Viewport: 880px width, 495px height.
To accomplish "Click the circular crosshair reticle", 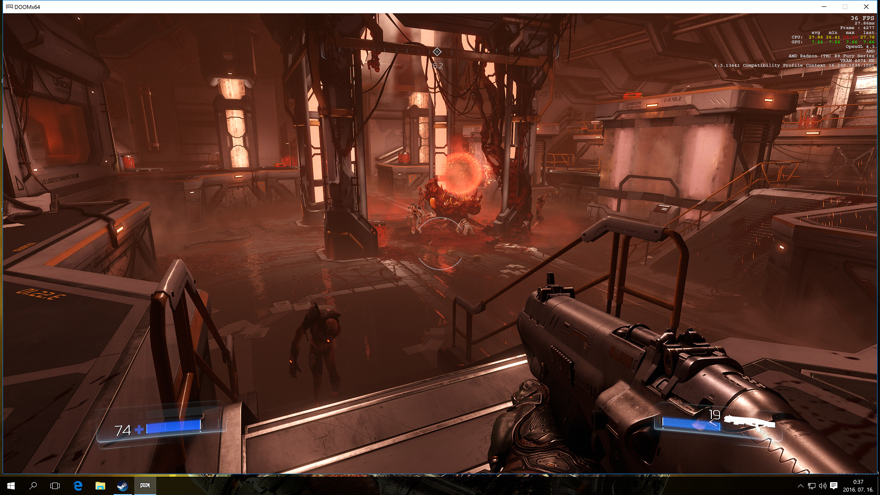I will tap(440, 243).
